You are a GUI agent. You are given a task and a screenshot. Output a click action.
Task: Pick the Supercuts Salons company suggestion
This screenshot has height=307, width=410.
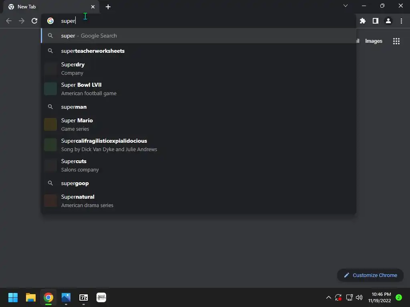tap(199, 165)
